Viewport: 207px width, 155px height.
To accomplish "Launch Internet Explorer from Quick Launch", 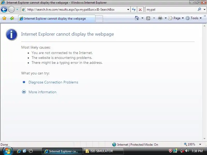I will pyautogui.click(x=19, y=151).
